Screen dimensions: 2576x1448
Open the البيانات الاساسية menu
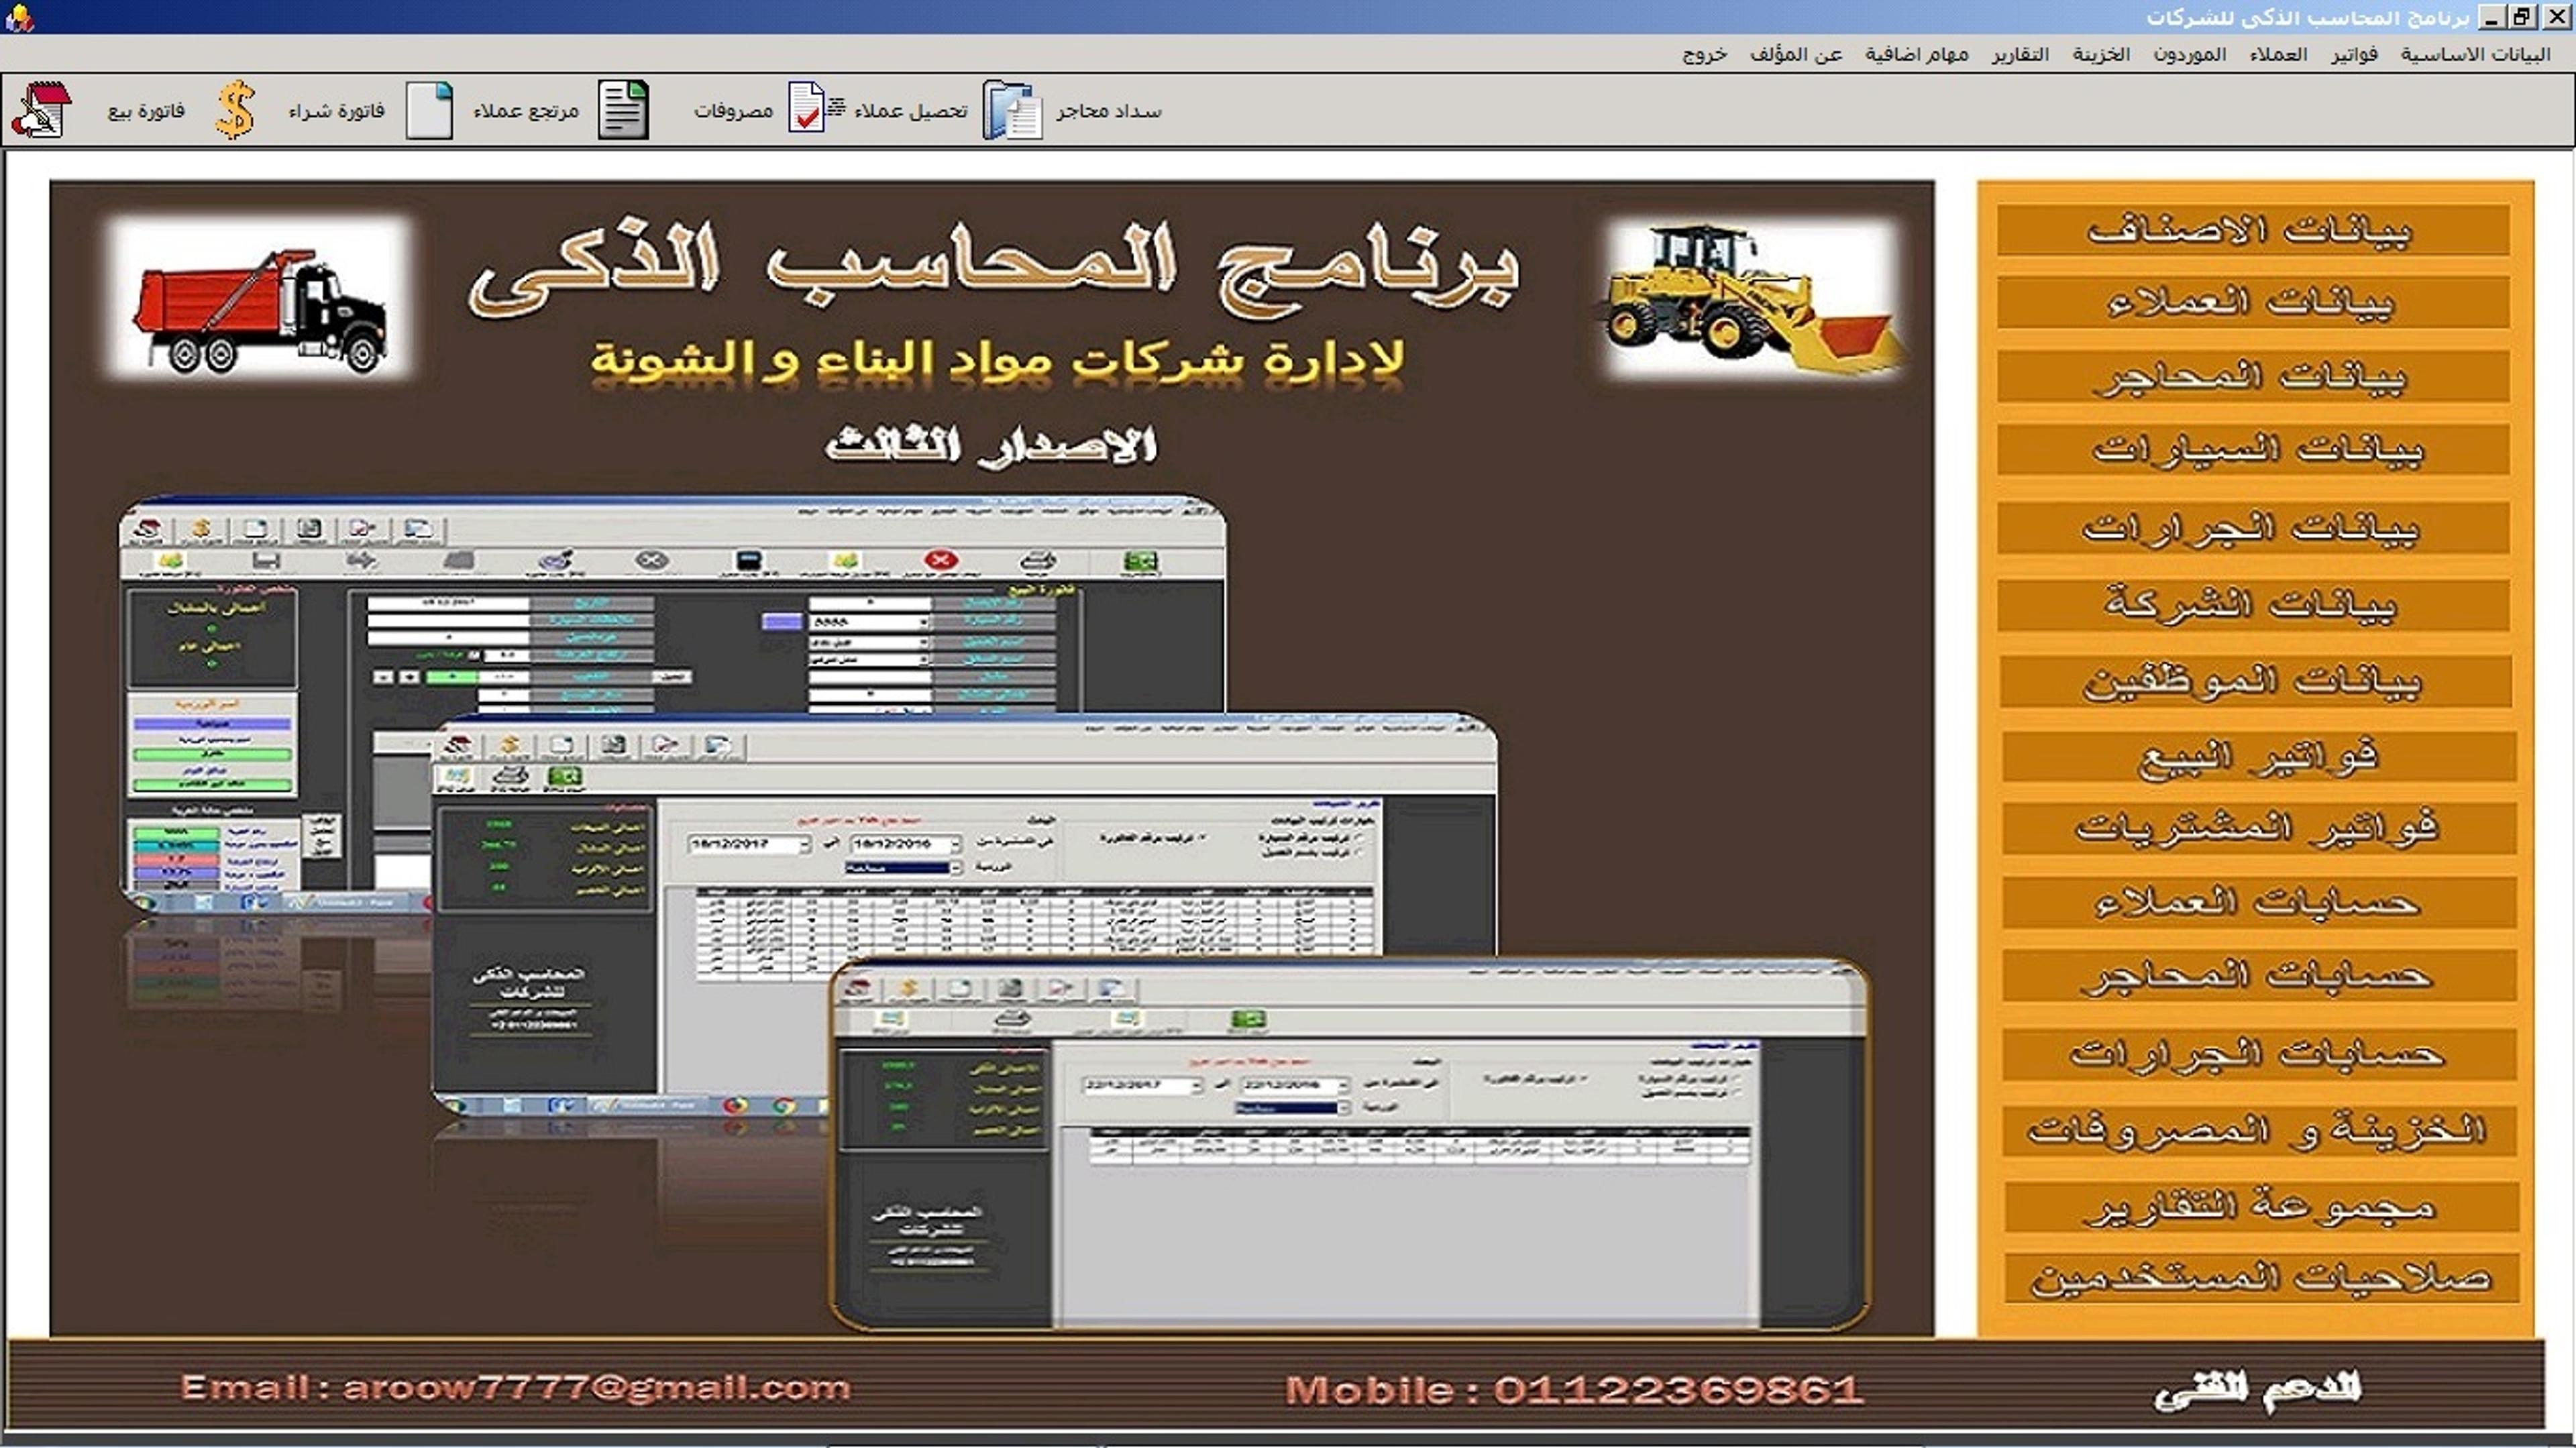[2475, 54]
